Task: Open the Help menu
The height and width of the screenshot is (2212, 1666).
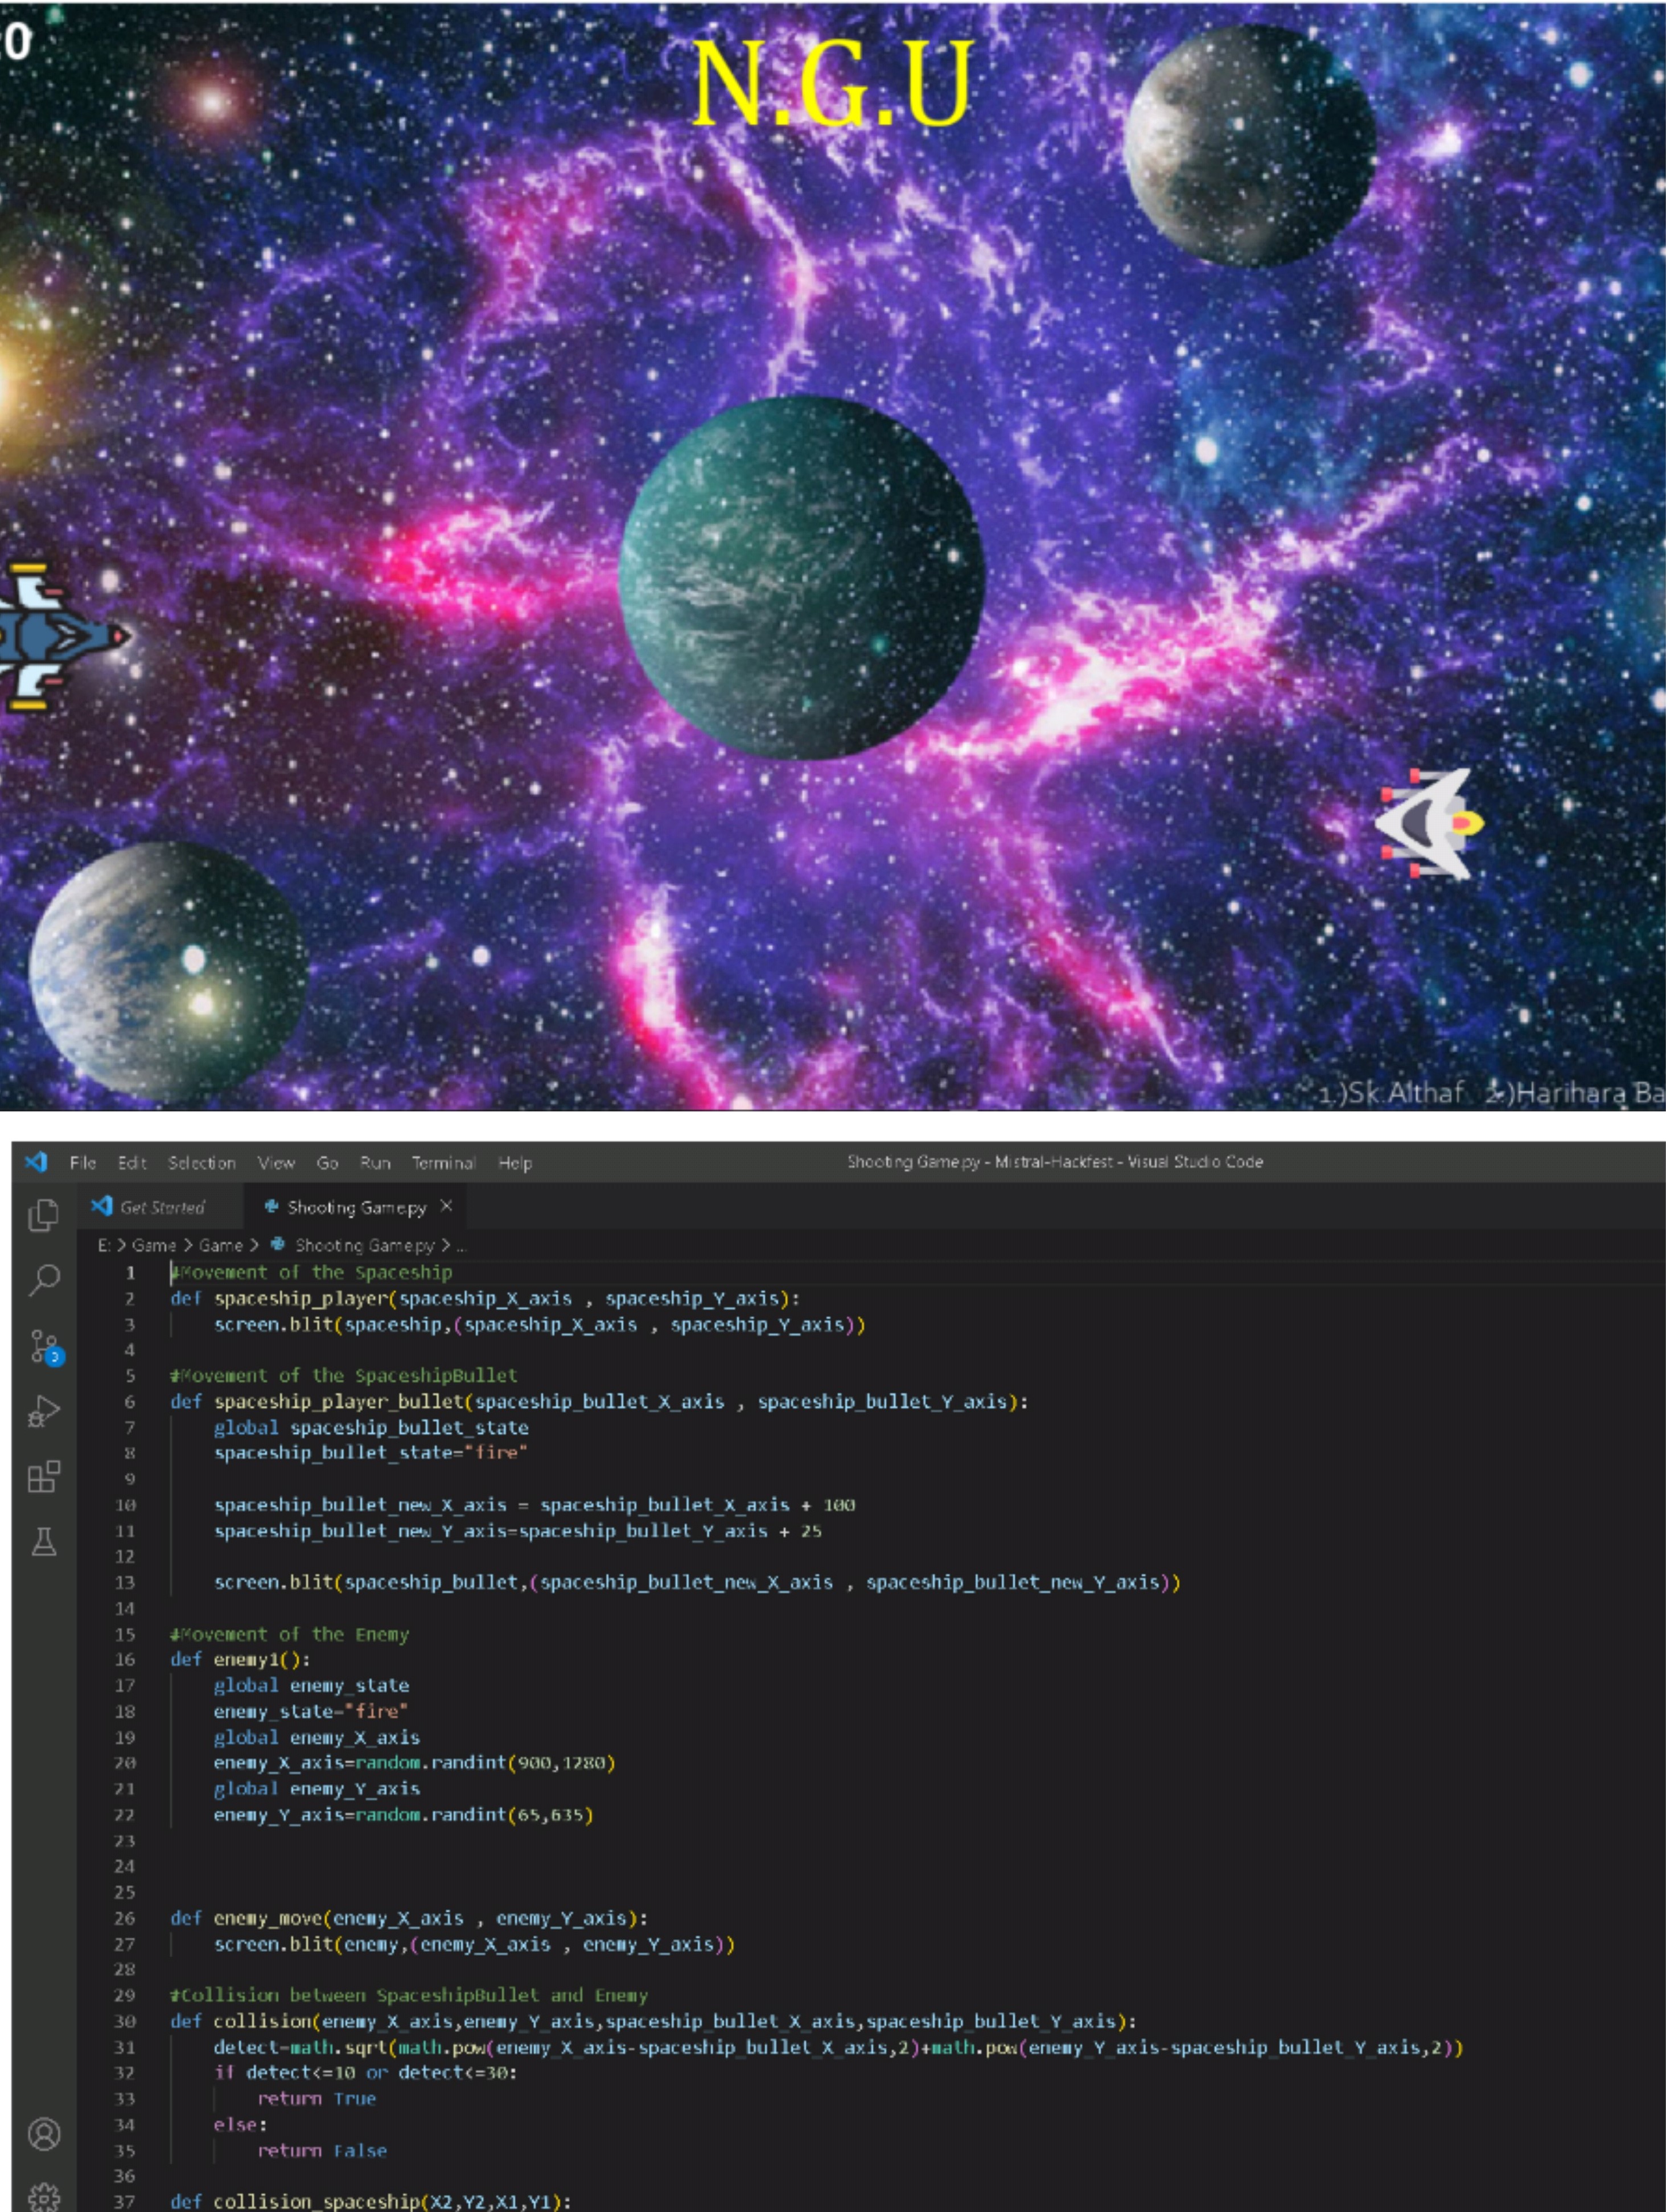Action: (515, 1163)
